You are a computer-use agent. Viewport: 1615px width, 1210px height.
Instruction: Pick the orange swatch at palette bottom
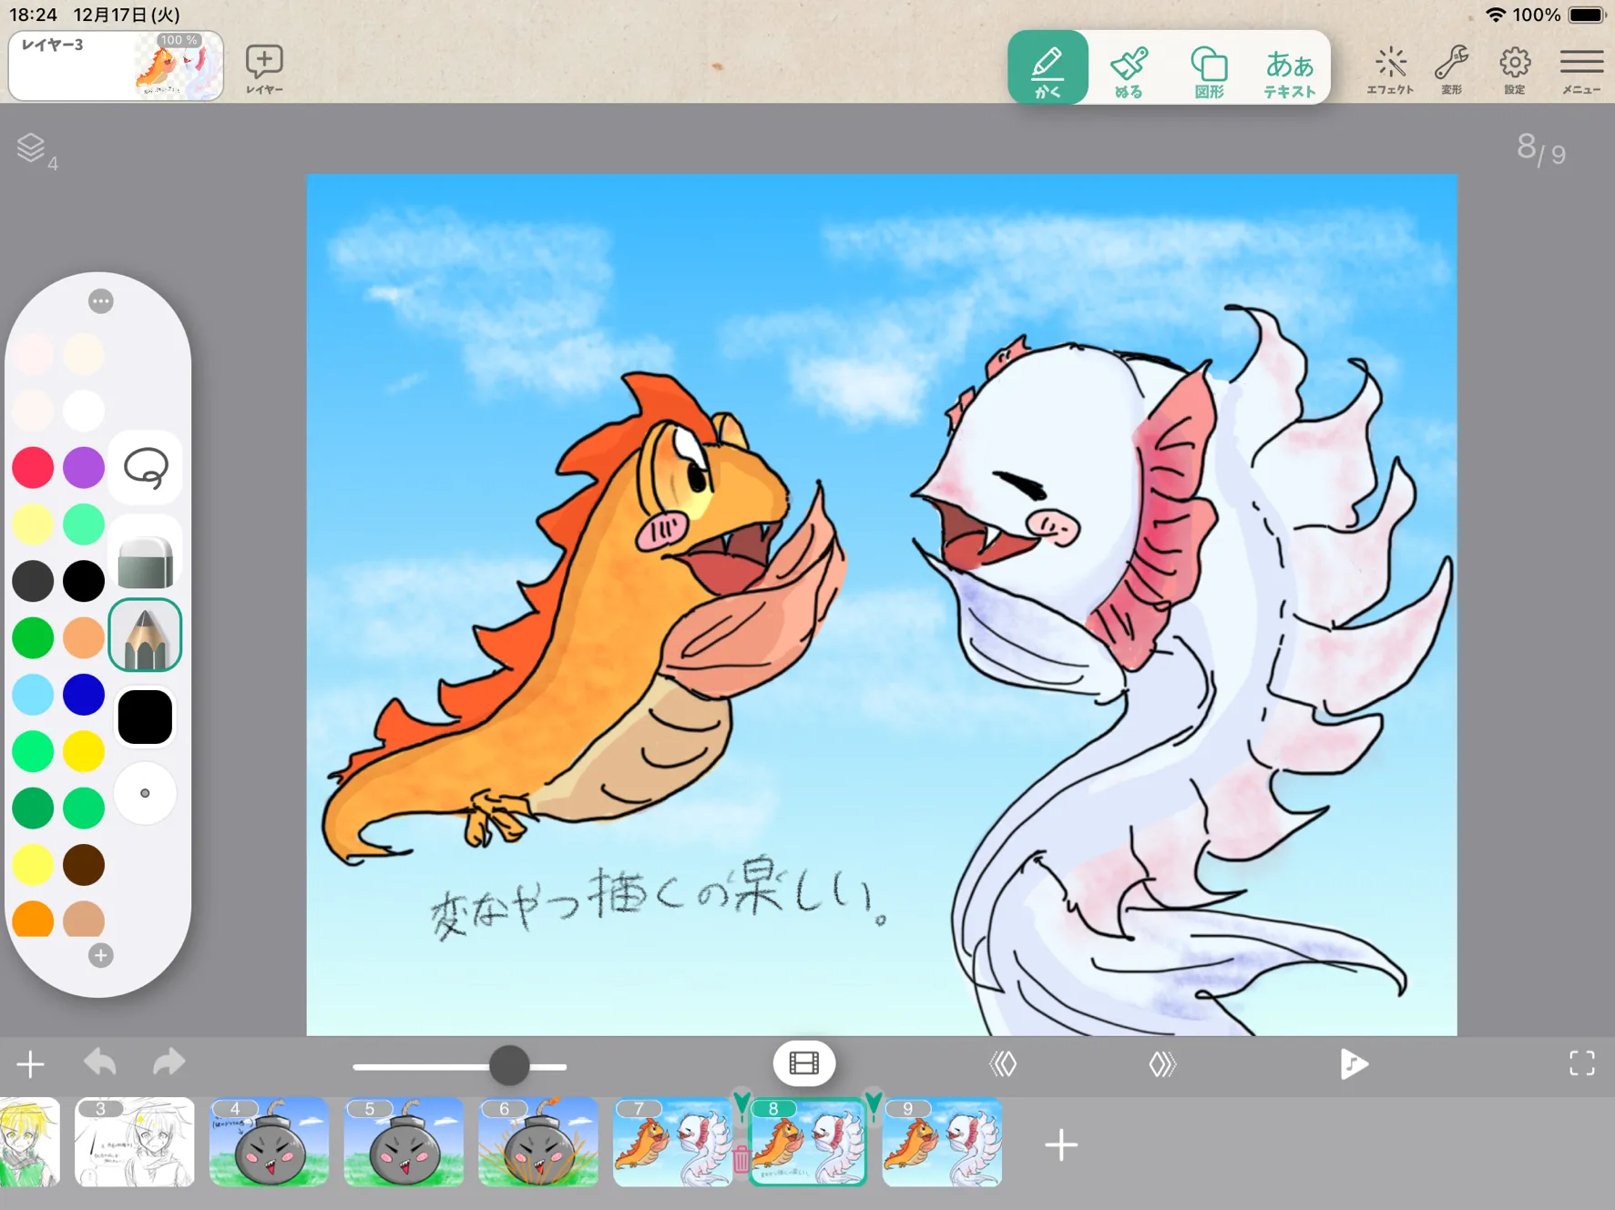33,920
